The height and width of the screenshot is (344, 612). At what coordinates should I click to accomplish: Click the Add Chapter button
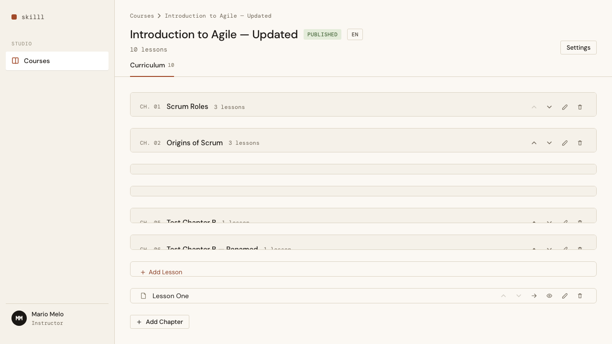tap(160, 322)
